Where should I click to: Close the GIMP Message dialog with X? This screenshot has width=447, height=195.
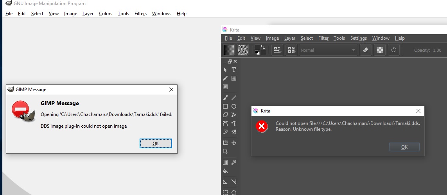pos(171,90)
